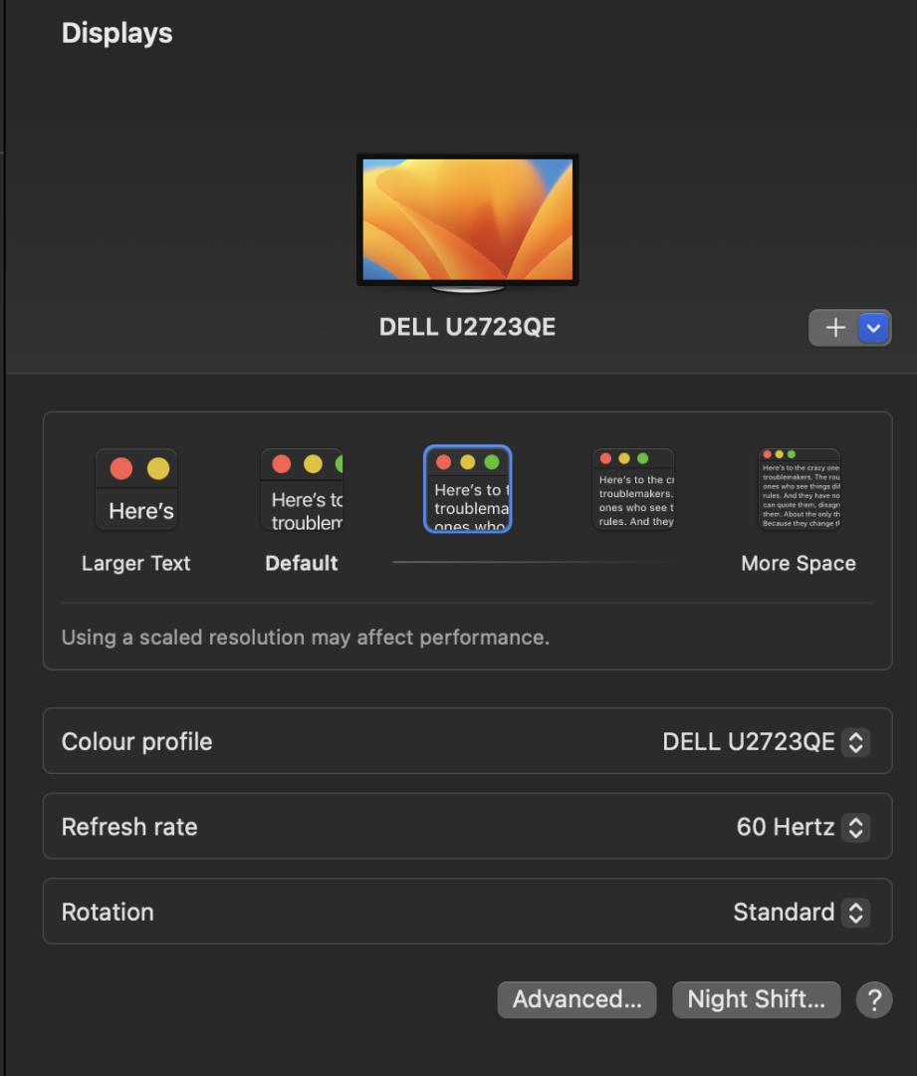Select the Larger Text resolution thumbnail
917x1076 pixels.
pyautogui.click(x=136, y=489)
